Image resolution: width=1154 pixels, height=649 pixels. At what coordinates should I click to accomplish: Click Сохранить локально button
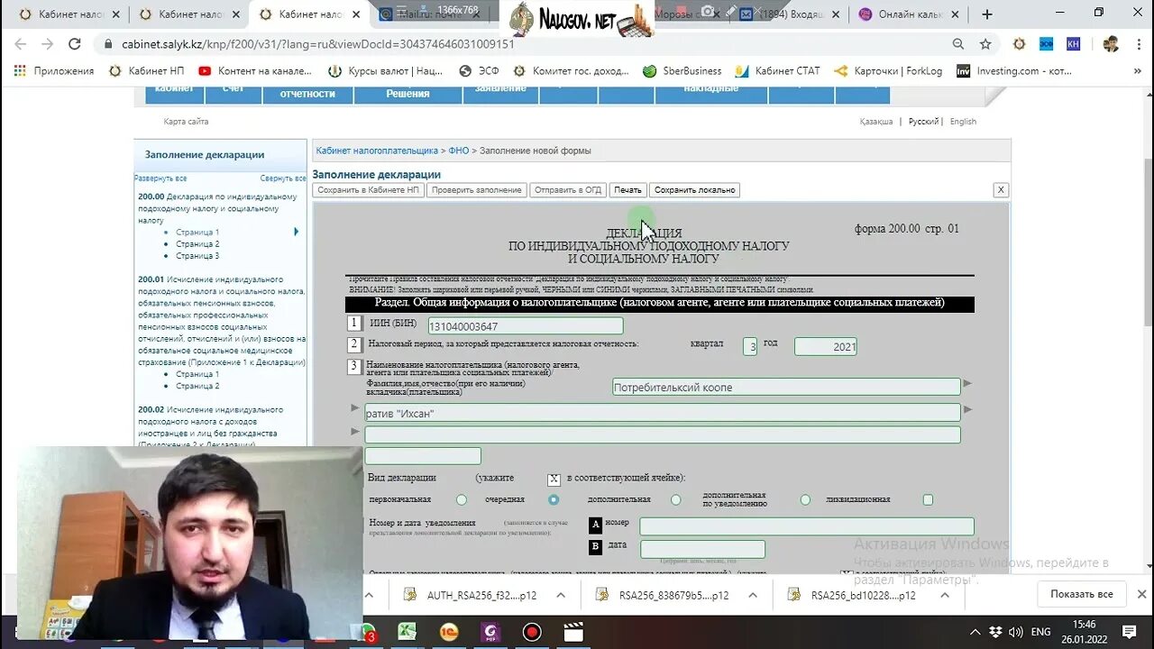[695, 190]
